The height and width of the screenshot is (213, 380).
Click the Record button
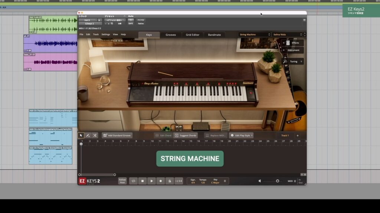click(161, 181)
